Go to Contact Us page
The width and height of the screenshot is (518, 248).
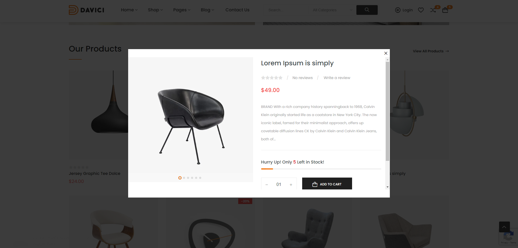pos(237,10)
